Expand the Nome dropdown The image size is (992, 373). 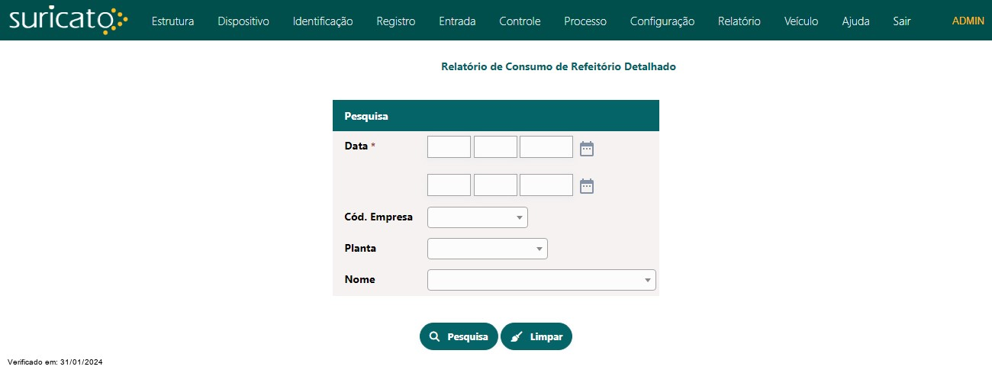[542, 280]
